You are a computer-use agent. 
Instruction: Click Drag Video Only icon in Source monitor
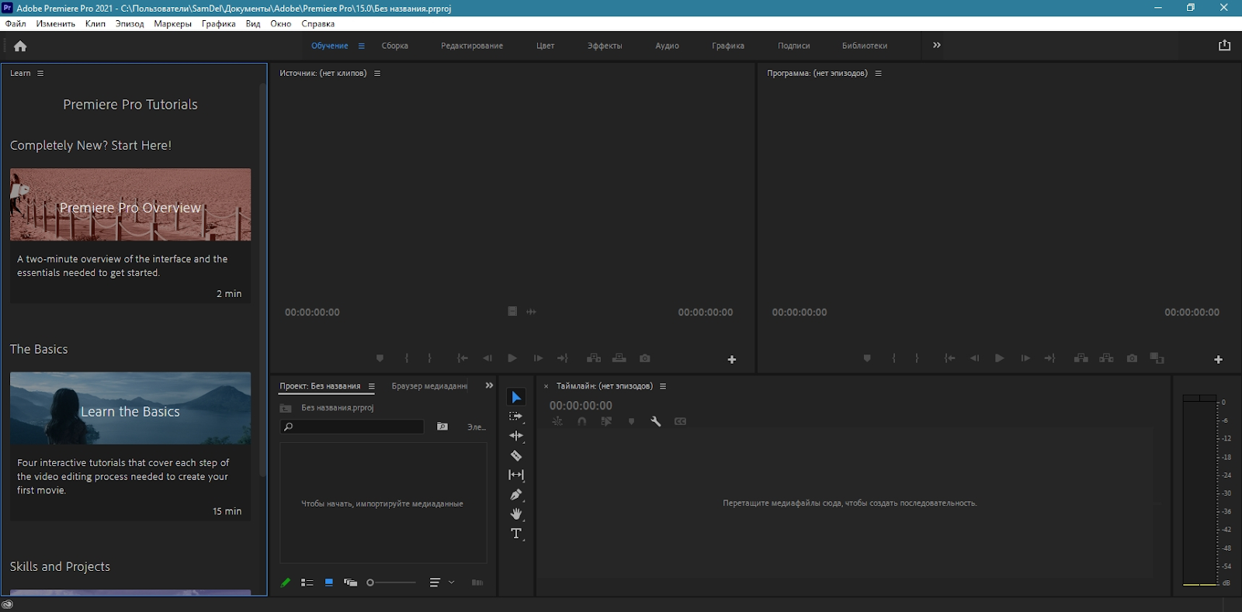(512, 311)
